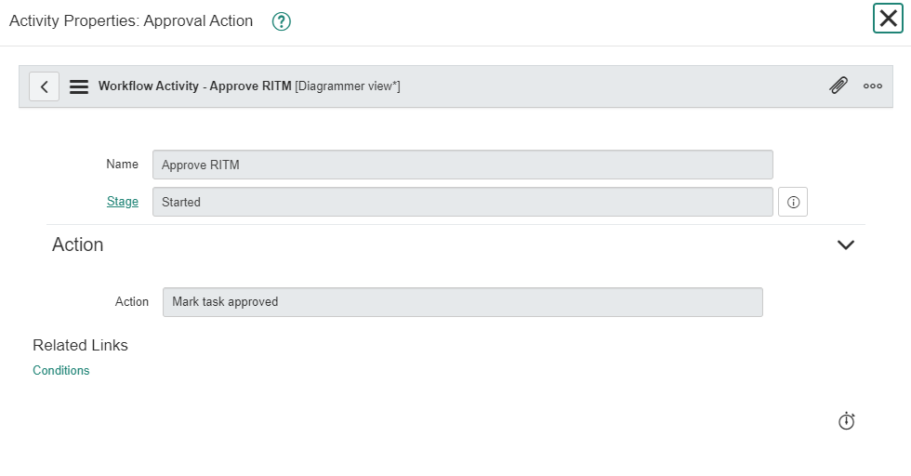Click the Activity Properties: Approval Action title
Image resolution: width=911 pixels, height=476 pixels.
click(131, 21)
